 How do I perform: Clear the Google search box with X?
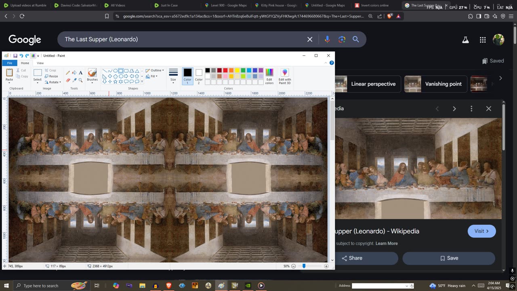(310, 39)
